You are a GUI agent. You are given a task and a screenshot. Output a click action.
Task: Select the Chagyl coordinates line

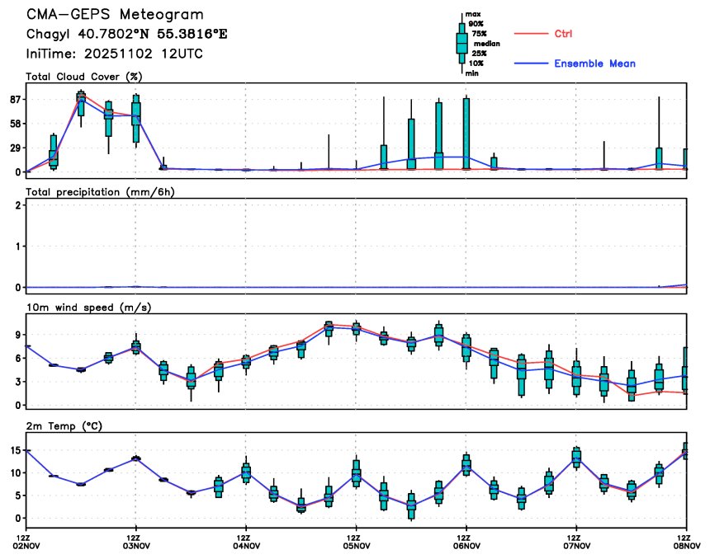pos(127,34)
